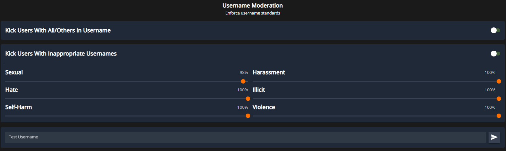Click the 98% value above Sexual slider
The width and height of the screenshot is (506, 151).
(x=243, y=73)
